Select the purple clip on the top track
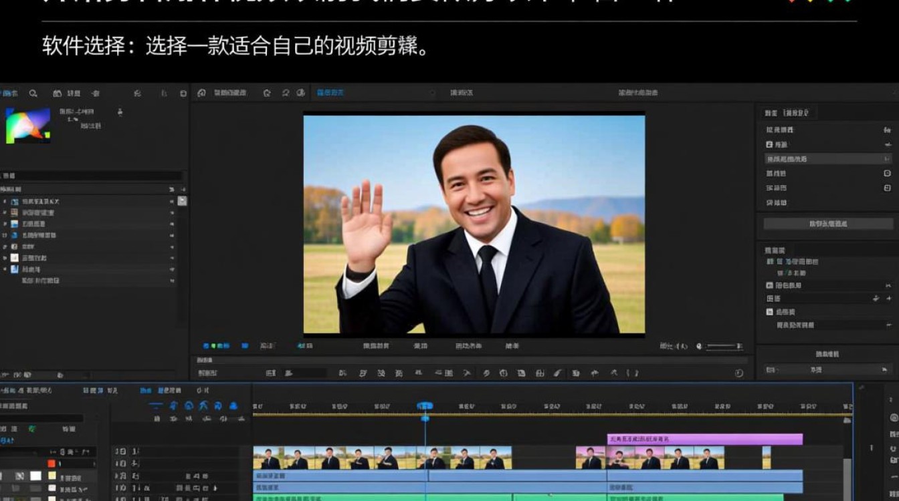899x501 pixels. [x=704, y=439]
